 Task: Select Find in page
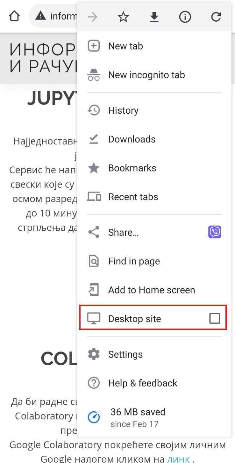click(134, 261)
